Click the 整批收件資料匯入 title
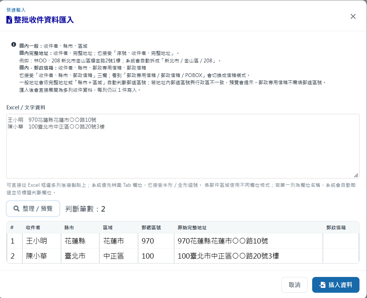The width and height of the screenshot is (367, 298). (x=44, y=20)
